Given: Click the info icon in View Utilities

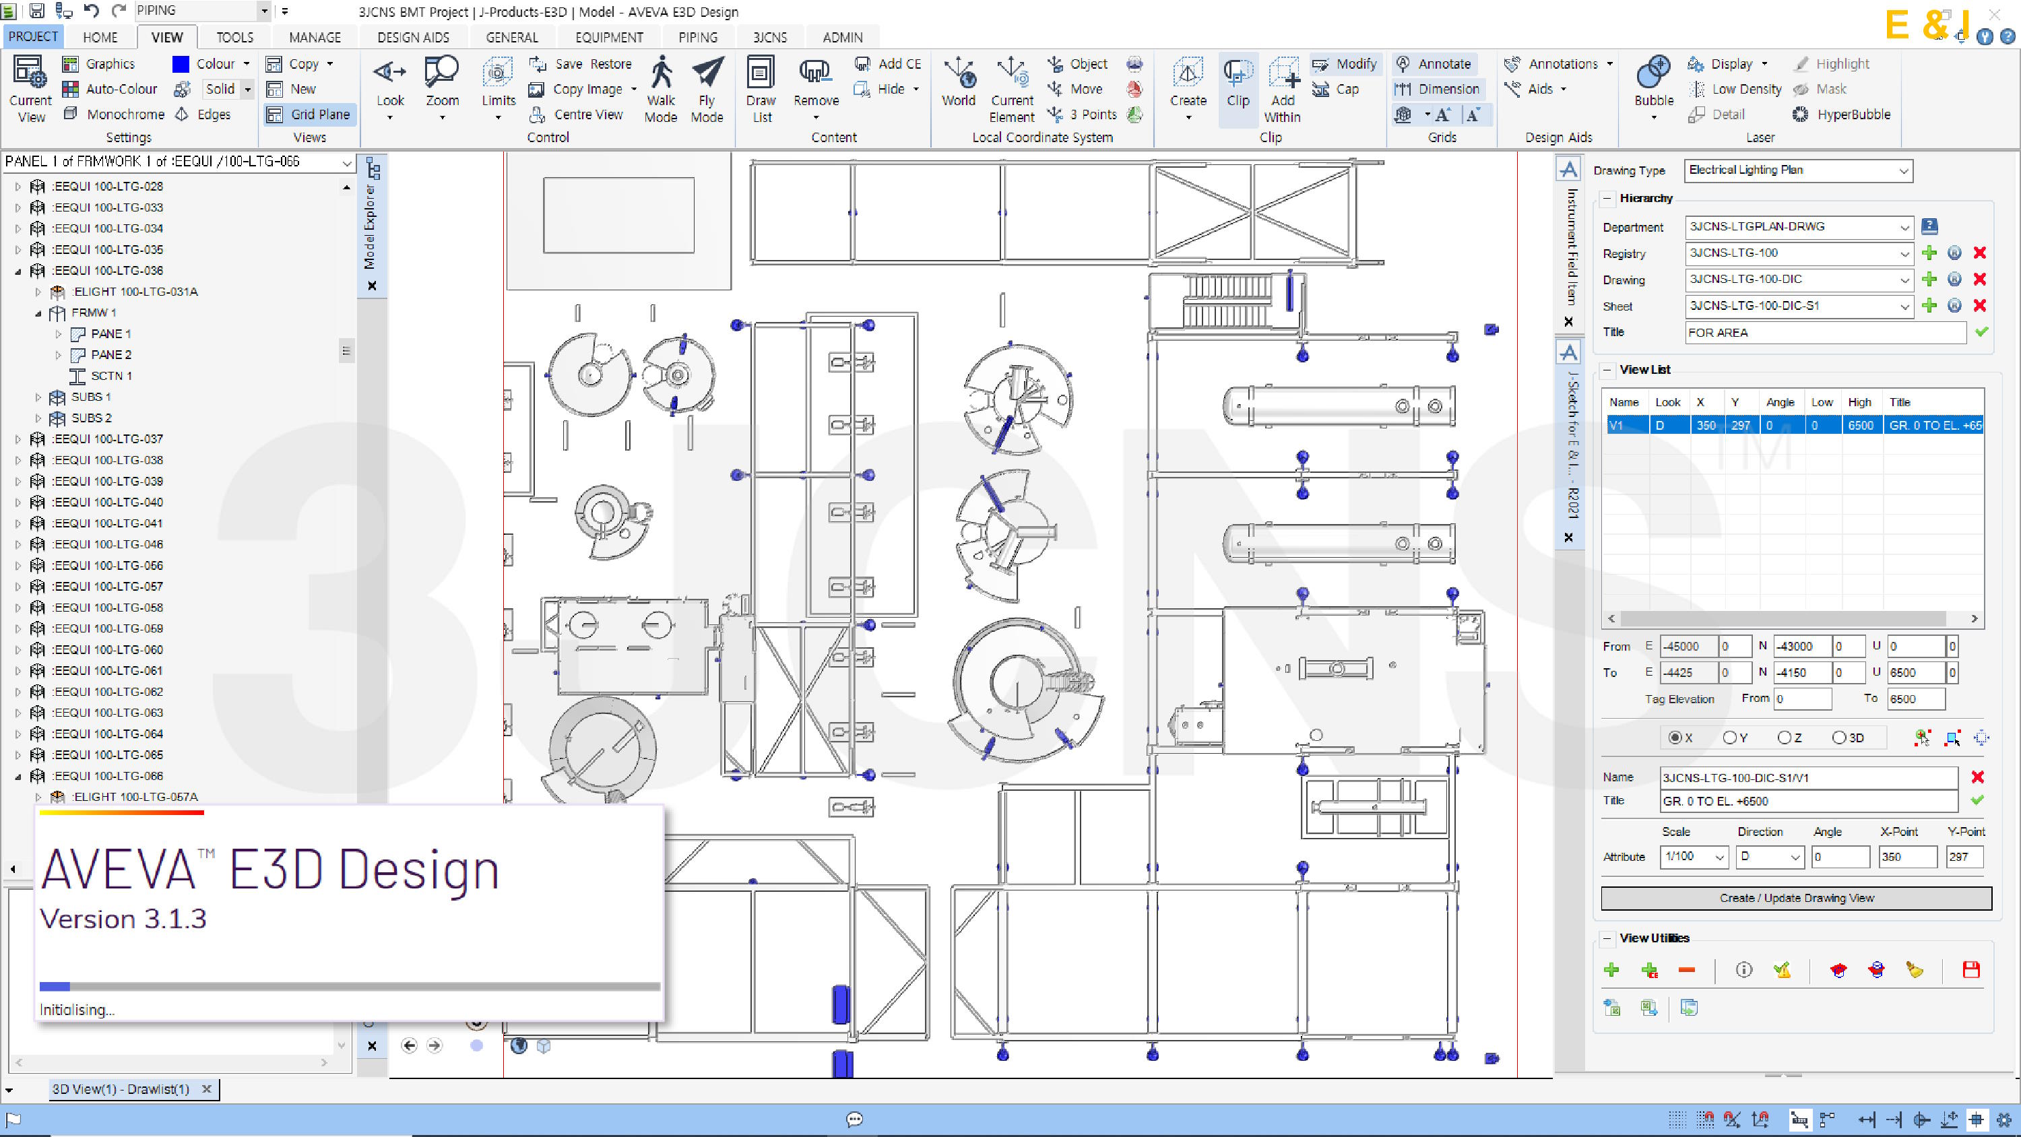Looking at the screenshot, I should point(1743,970).
